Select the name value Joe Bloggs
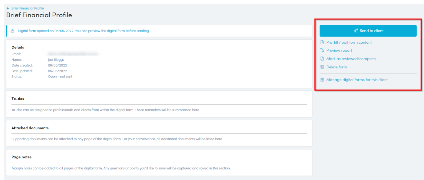Viewport: 424px width, 180px height. coord(56,60)
